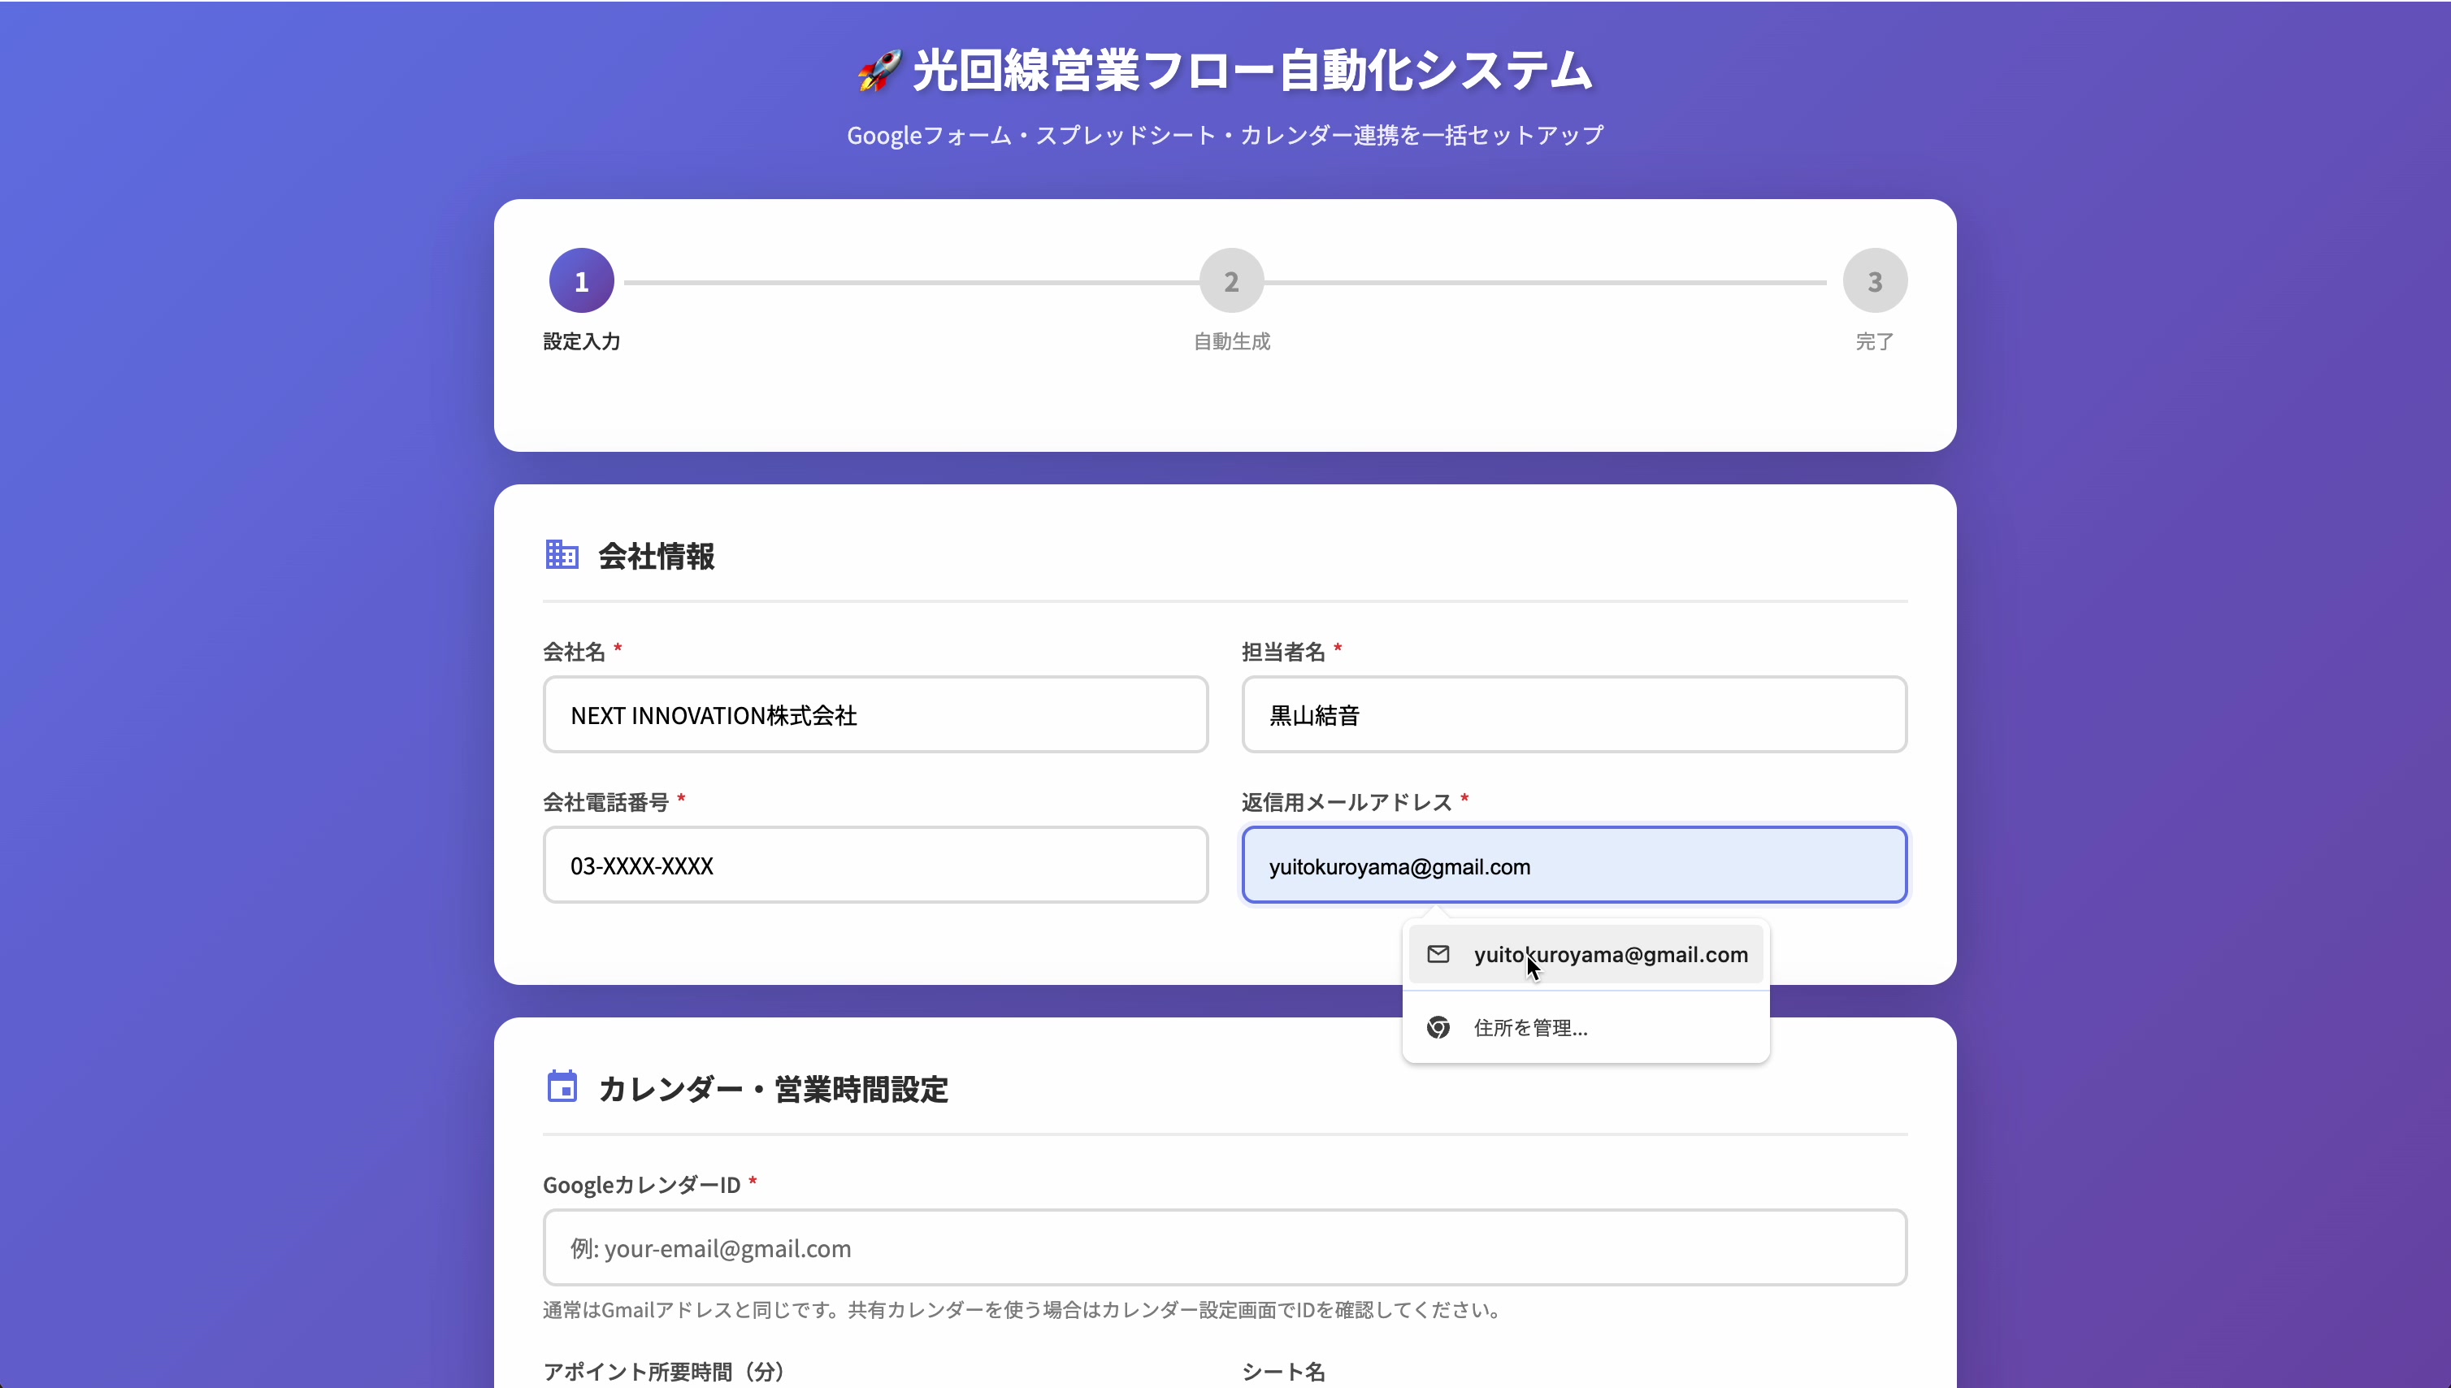
Task: Click inside the 会社名 field showing NEXT INNOVATION株式会社
Action: click(x=874, y=714)
